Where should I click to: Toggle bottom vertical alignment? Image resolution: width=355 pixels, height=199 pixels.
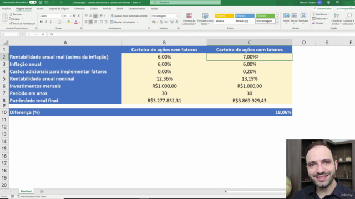(95, 16)
